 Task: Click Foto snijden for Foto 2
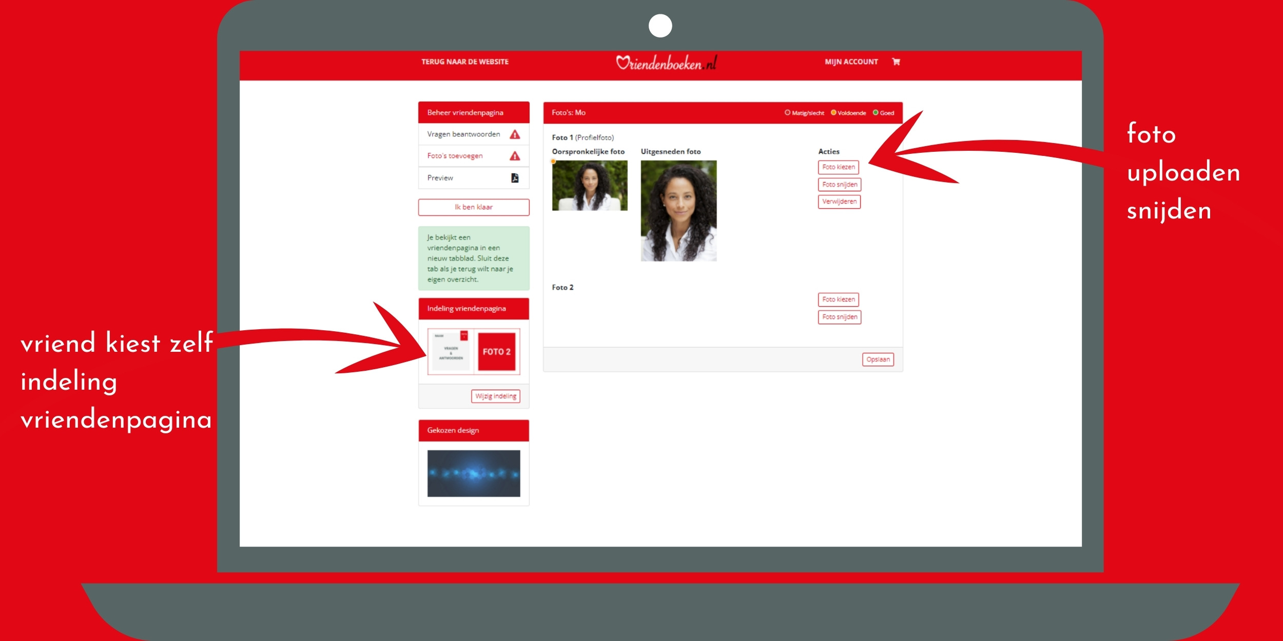[x=840, y=317]
